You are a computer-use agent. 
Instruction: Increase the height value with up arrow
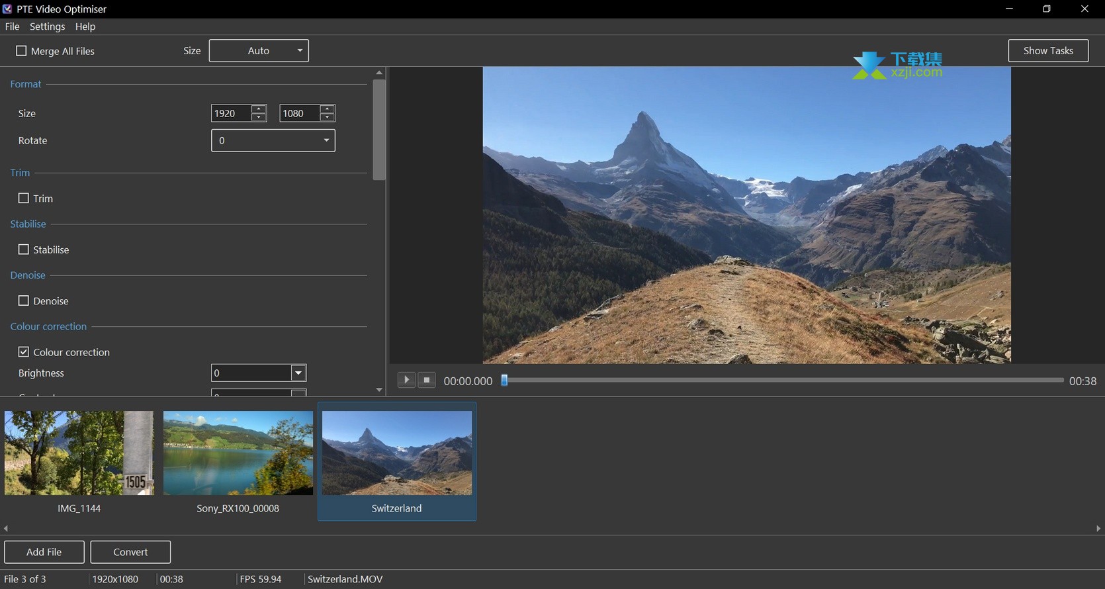(327, 109)
